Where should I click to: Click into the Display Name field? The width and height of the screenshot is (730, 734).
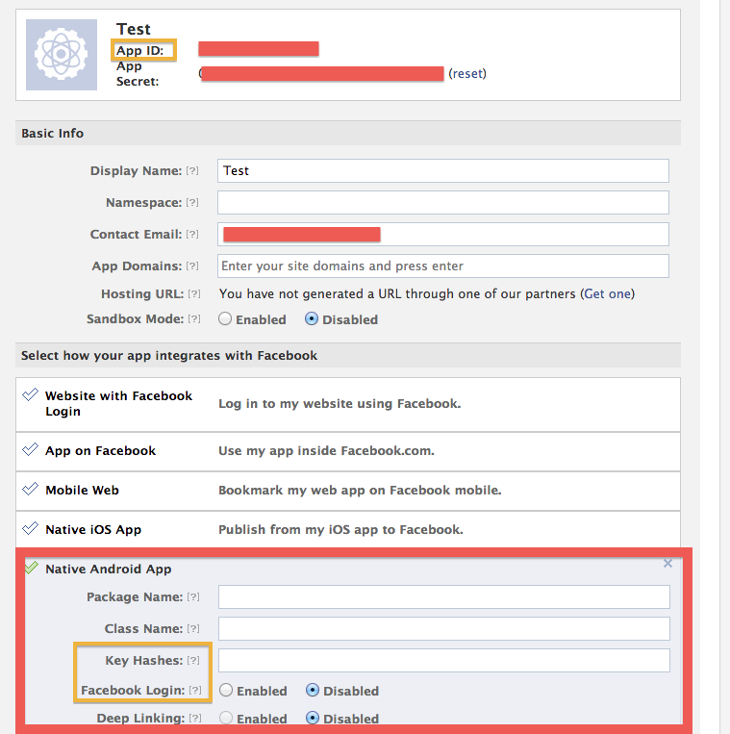pos(443,171)
